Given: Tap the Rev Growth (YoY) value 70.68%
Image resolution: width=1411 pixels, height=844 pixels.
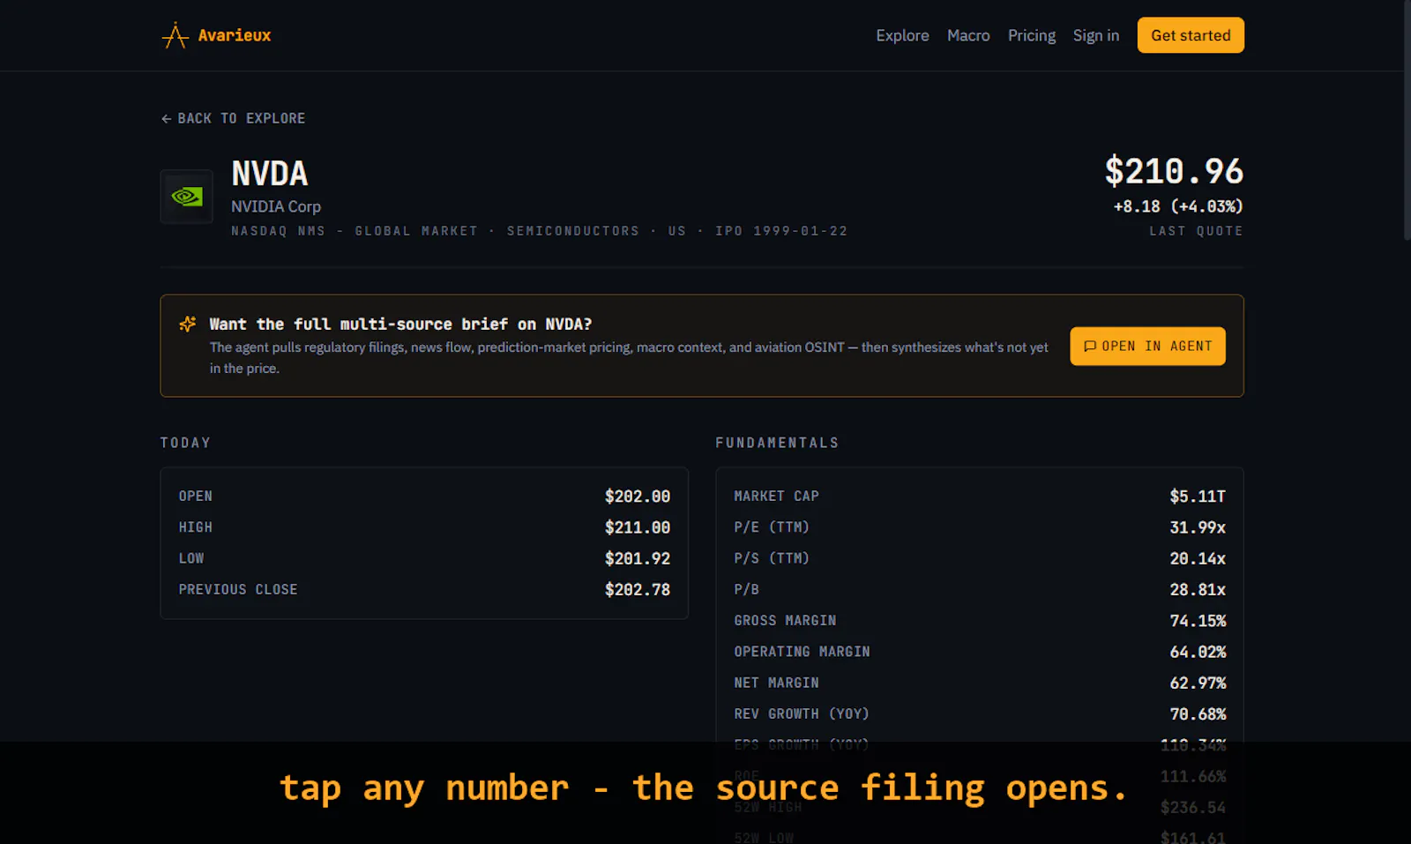Looking at the screenshot, I should 1198,713.
